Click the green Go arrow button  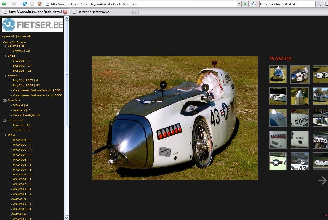245,4
